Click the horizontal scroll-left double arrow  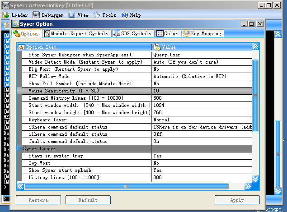point(20,186)
